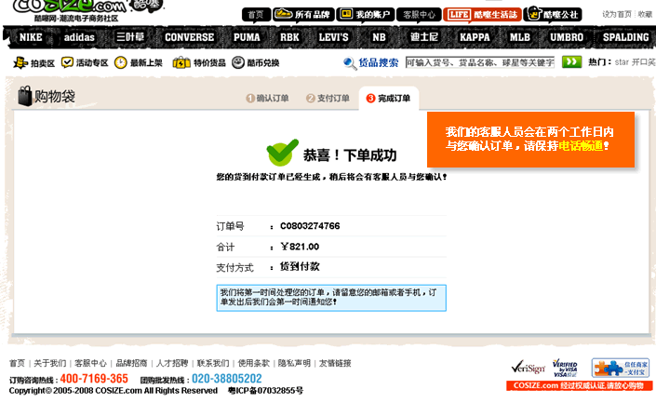Click the Verified by VISA badge
656x416 pixels.
(x=565, y=368)
